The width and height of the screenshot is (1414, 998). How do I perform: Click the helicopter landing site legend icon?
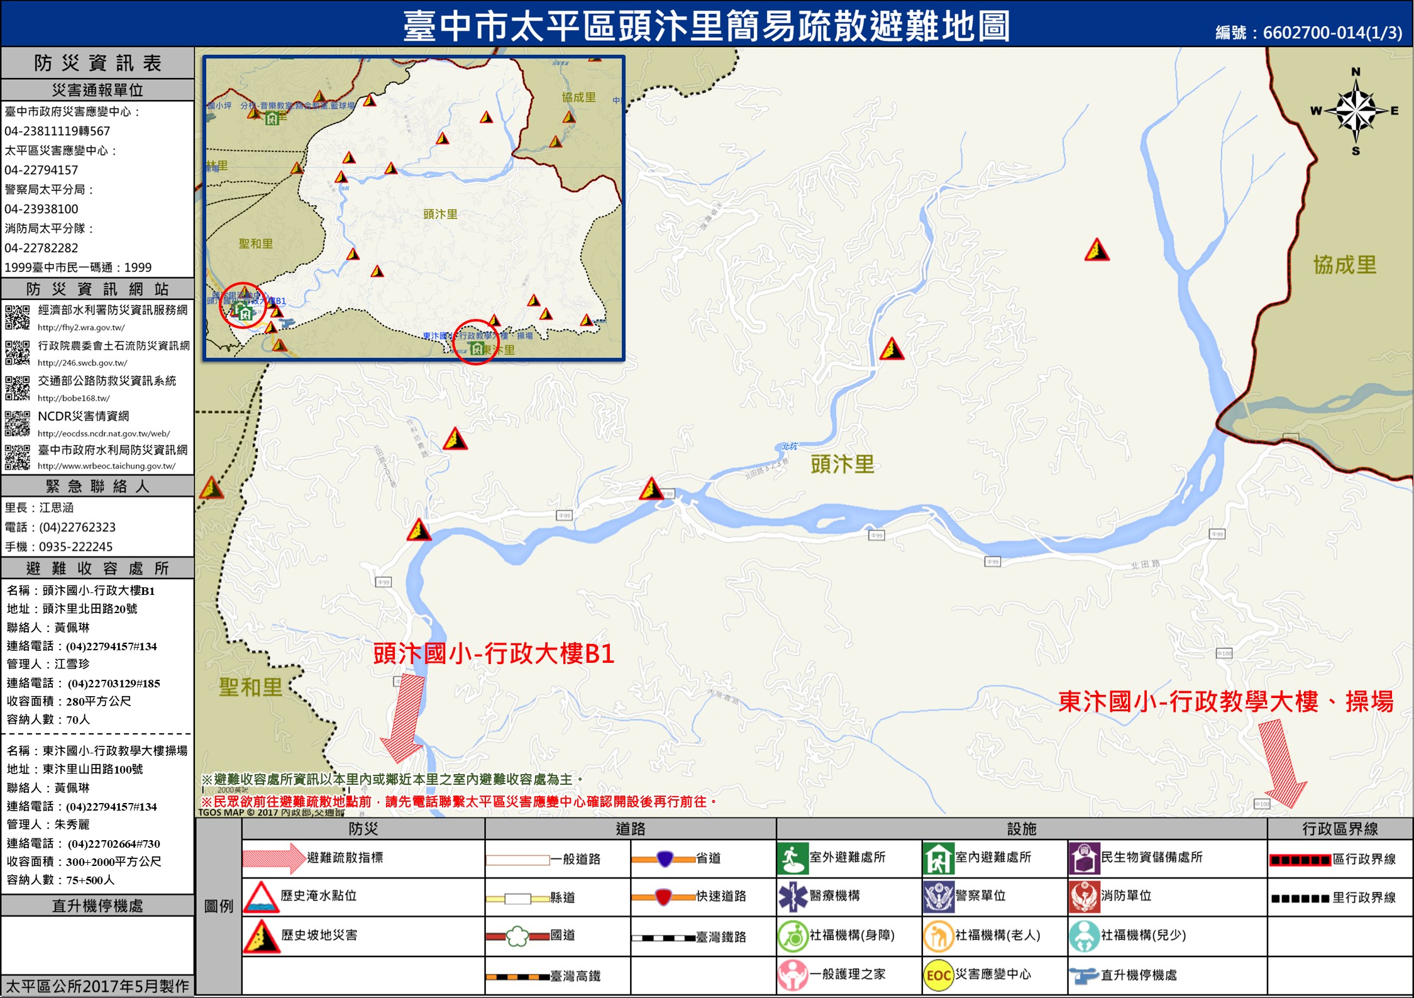(1084, 975)
